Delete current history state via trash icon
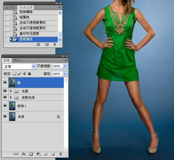Screen dimensions: 174x160 [x=54, y=44]
